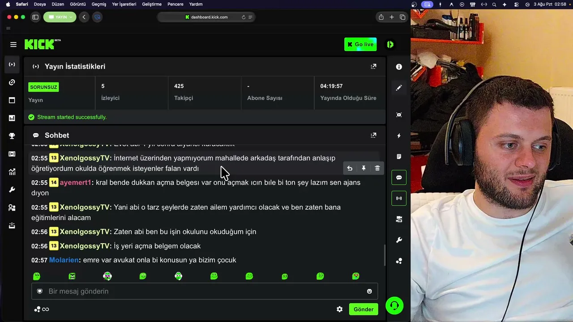The image size is (573, 322).
Task: Toggle the chat panel button in right sidebar
Action: 399,178
